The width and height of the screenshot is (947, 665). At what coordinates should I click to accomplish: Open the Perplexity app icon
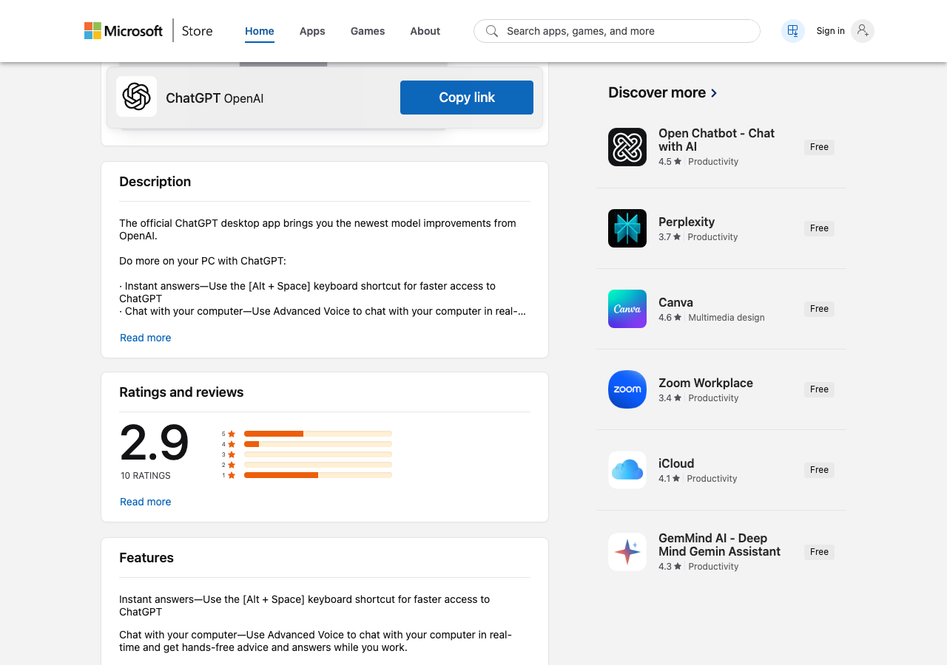pyautogui.click(x=627, y=228)
